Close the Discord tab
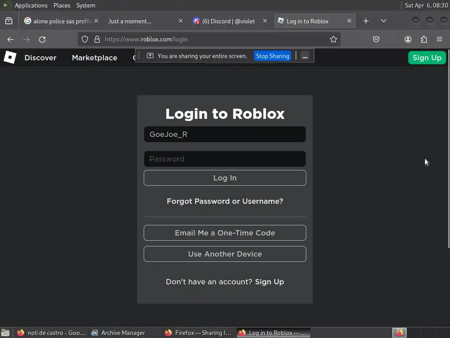 [x=265, y=21]
